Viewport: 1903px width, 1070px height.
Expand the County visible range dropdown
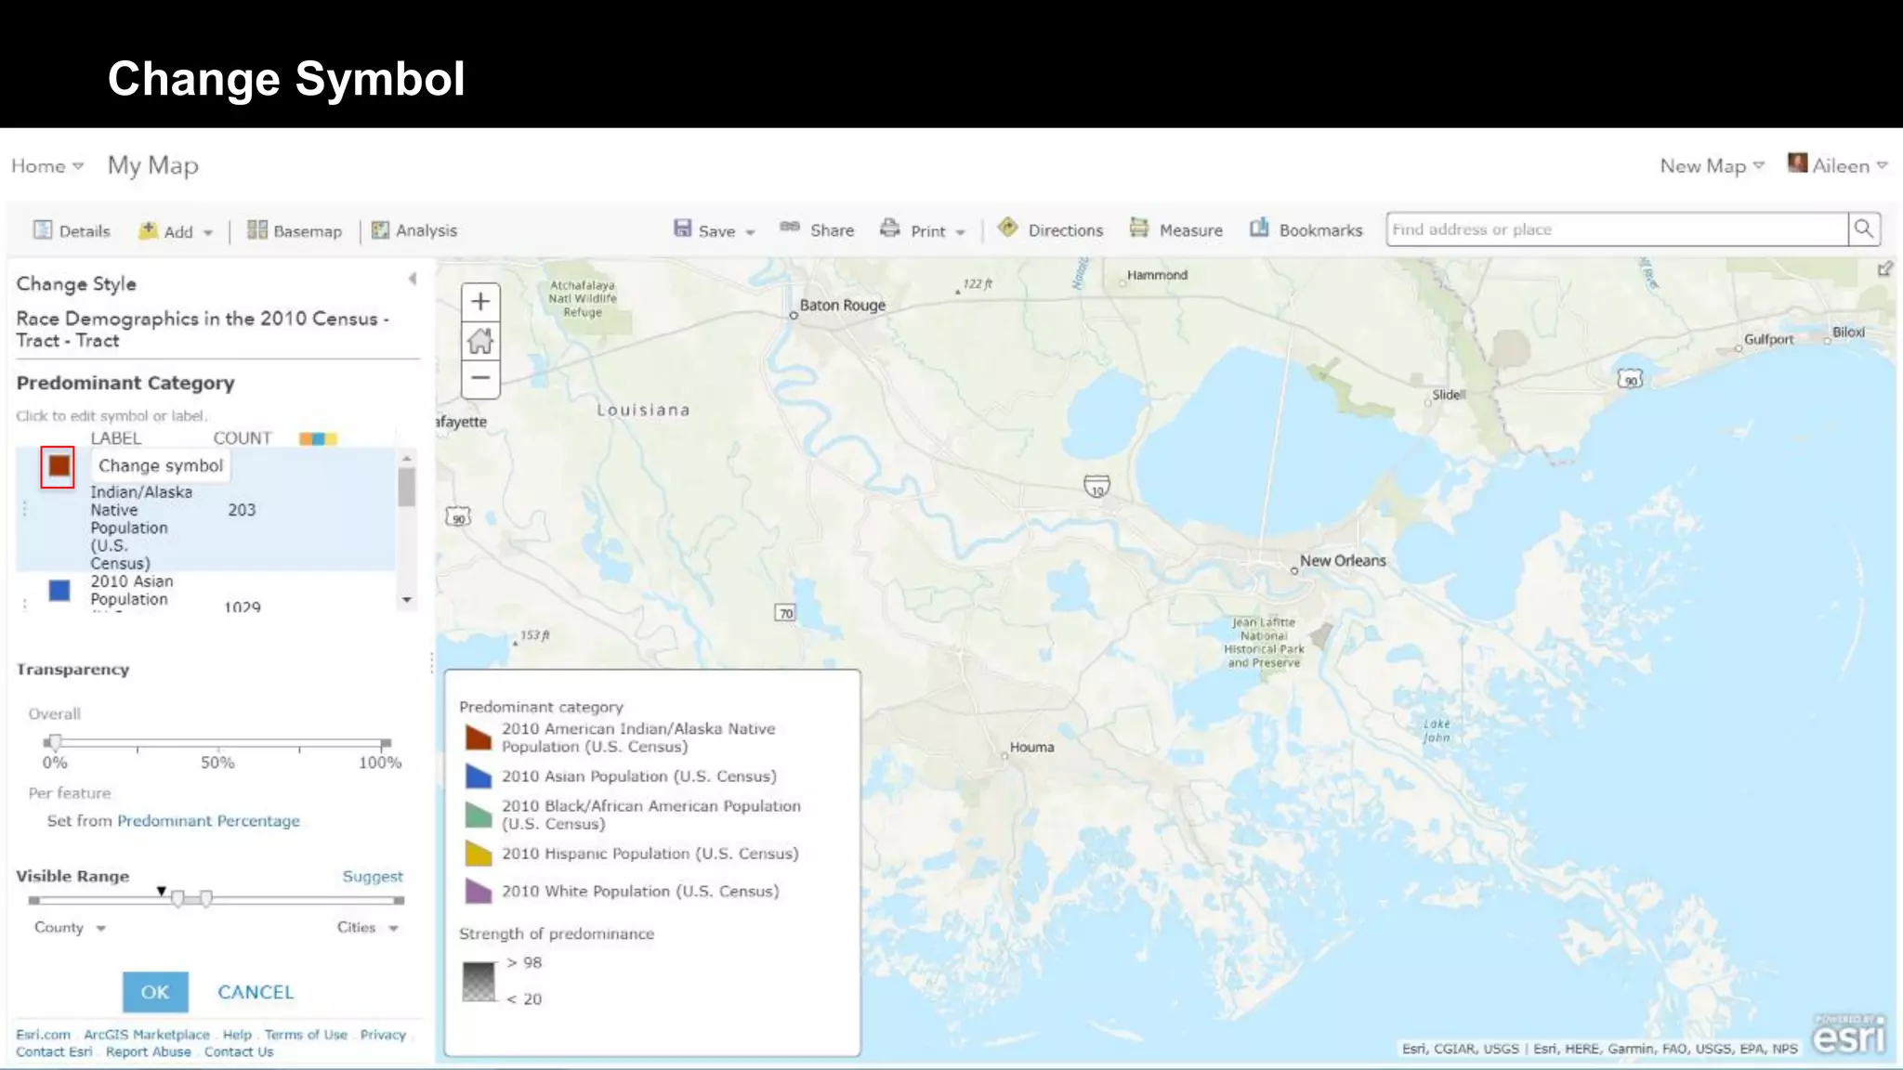[x=71, y=928]
